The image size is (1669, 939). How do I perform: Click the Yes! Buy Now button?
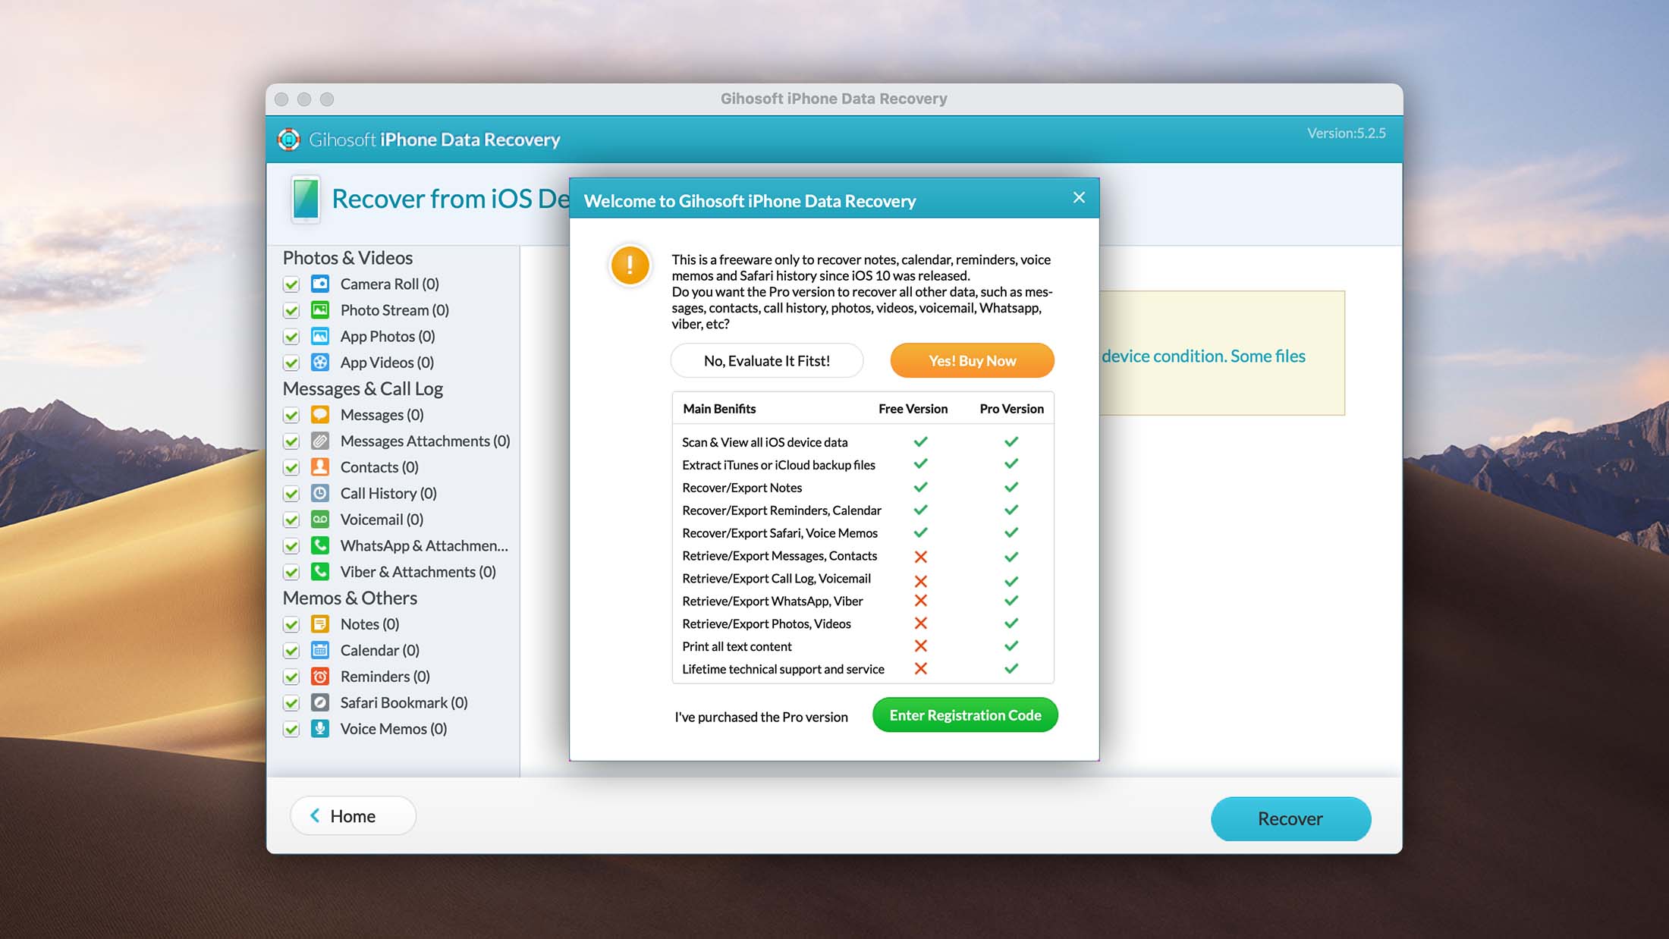point(972,361)
